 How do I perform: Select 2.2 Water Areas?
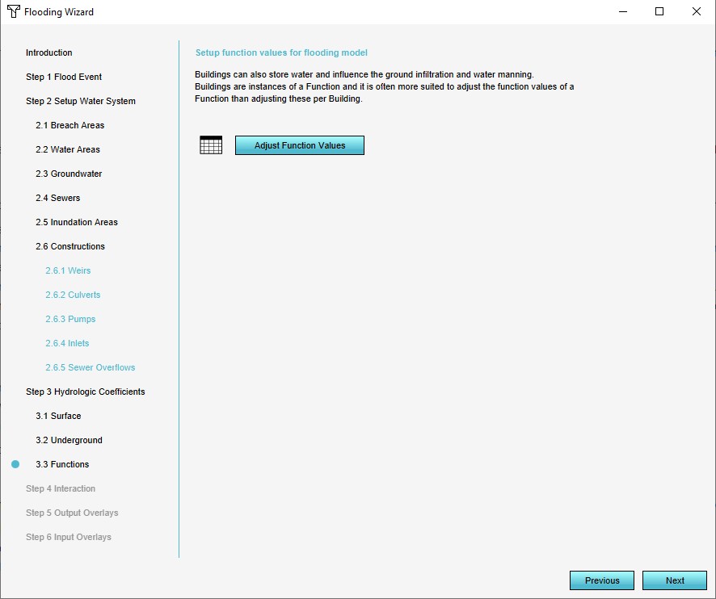(x=67, y=149)
